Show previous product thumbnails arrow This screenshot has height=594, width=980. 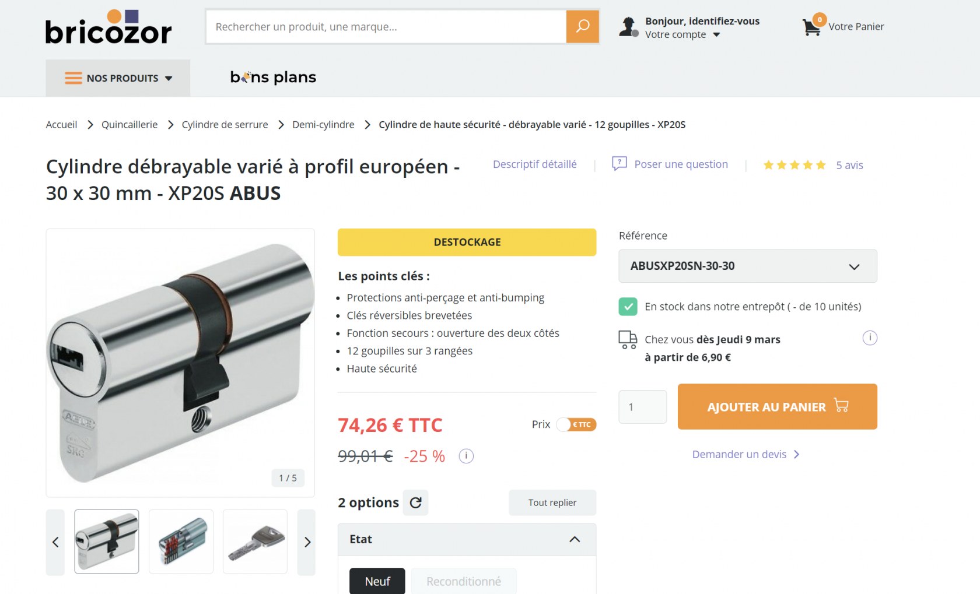tap(55, 542)
